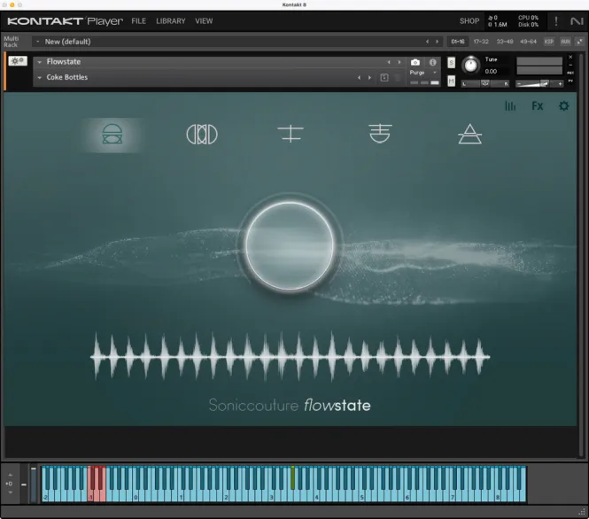
Task: Click the Soniccouture flowstate logo text
Action: tap(290, 406)
